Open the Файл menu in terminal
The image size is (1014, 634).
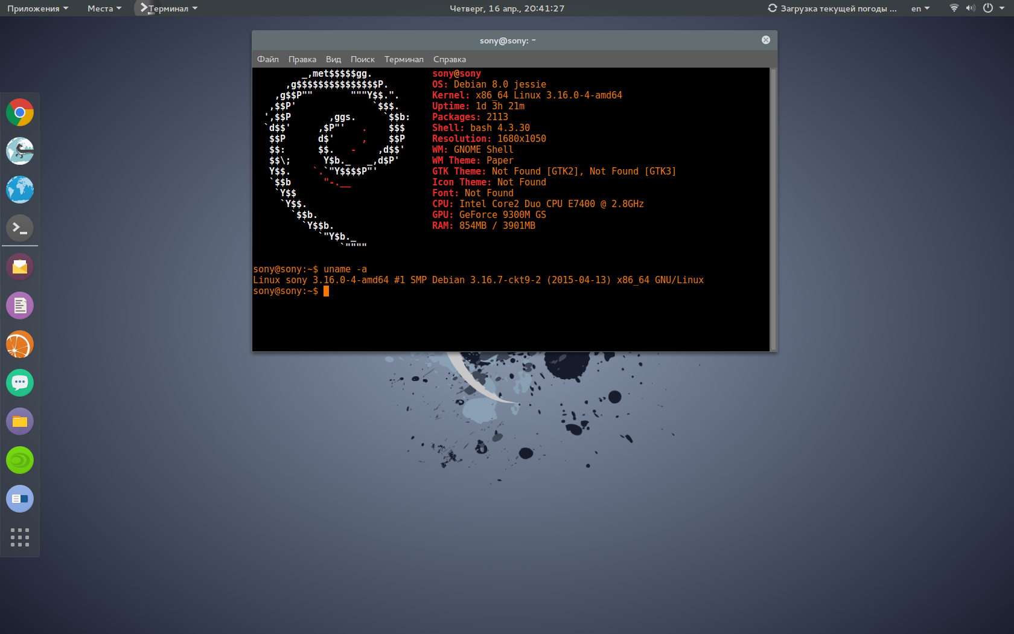click(268, 59)
